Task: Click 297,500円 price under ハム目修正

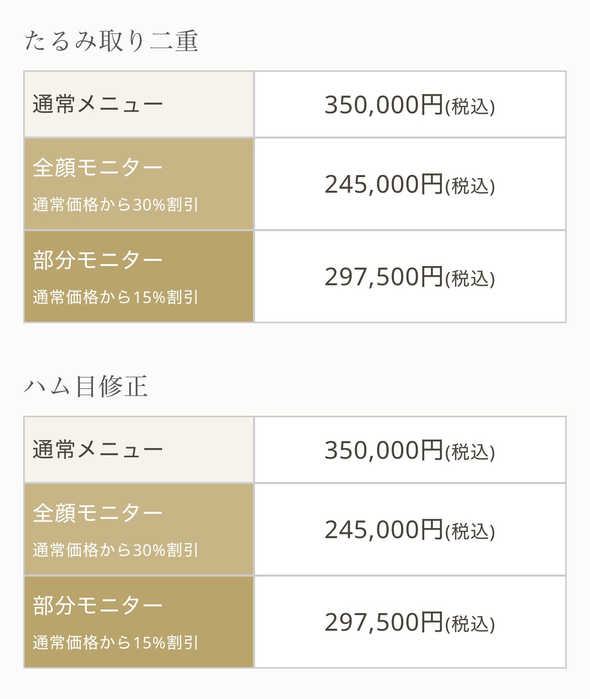Action: (383, 622)
